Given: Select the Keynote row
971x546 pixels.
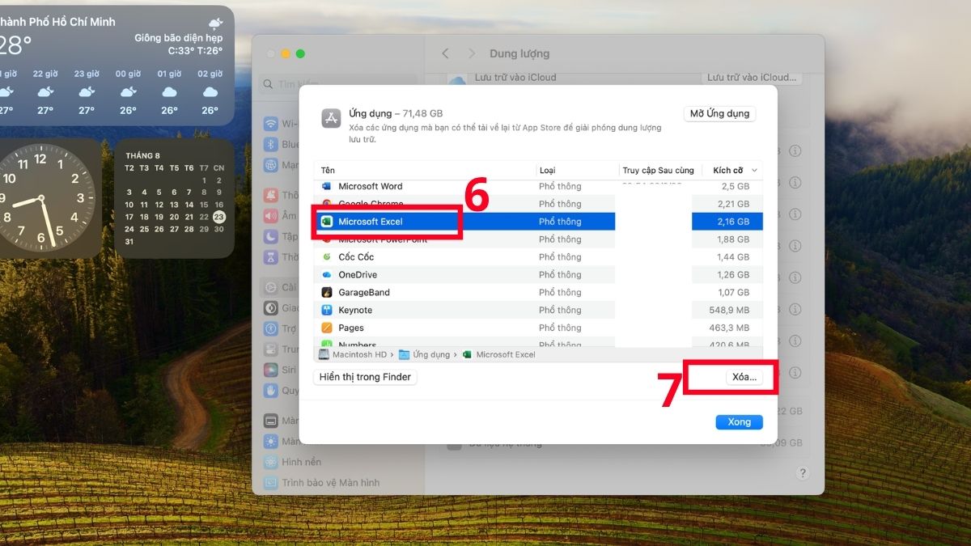Looking at the screenshot, I should (538, 310).
